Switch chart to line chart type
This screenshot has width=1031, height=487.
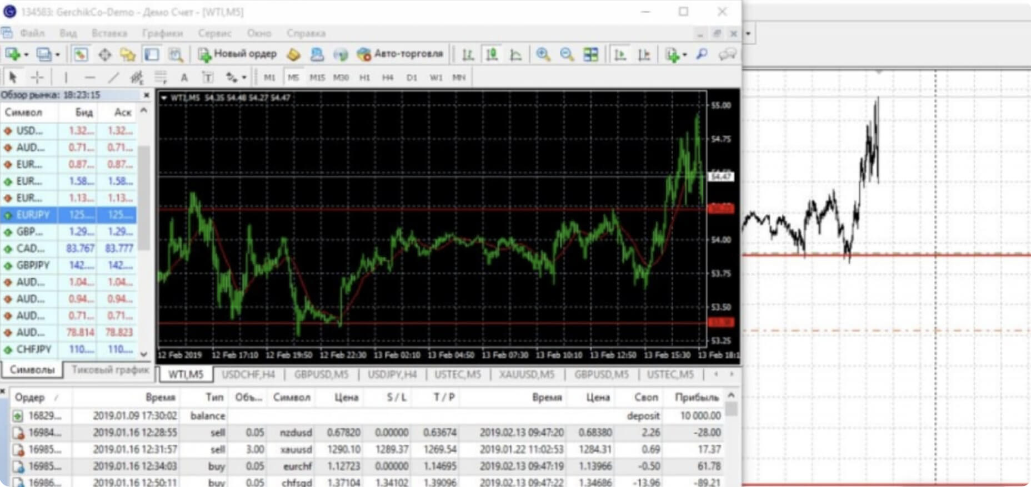[515, 54]
